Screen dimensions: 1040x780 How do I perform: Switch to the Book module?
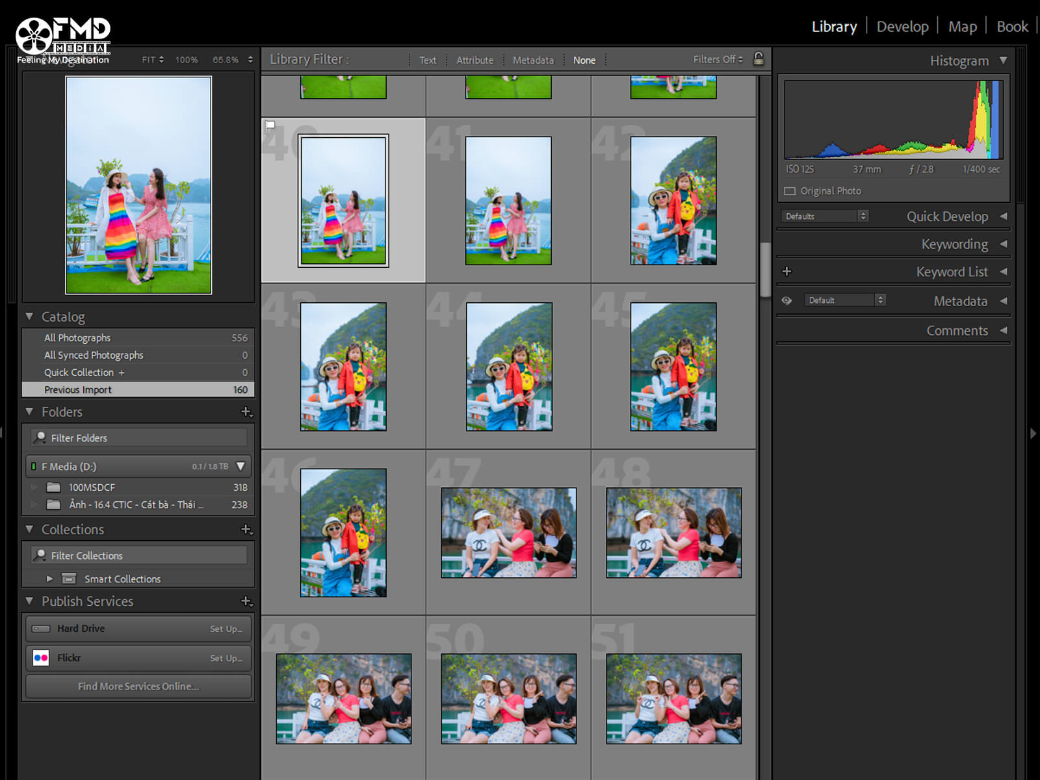[x=1012, y=27]
